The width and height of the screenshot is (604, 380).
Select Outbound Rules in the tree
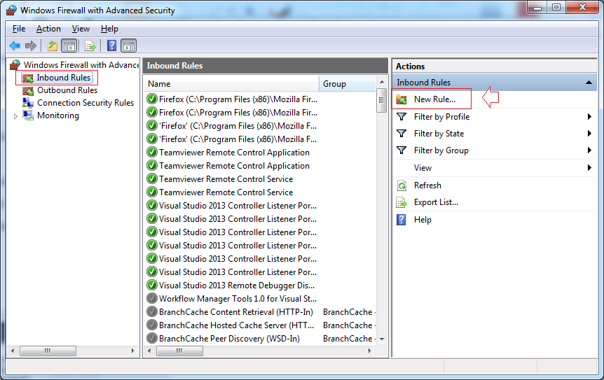[x=67, y=90]
